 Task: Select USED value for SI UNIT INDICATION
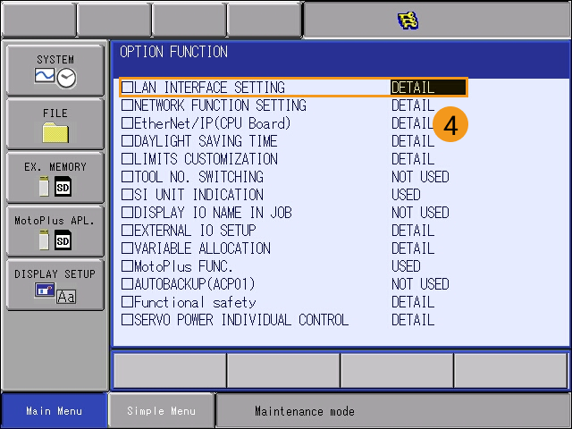406,195
